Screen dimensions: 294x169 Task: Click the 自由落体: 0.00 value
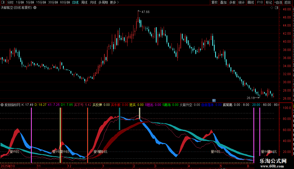pos(212,105)
